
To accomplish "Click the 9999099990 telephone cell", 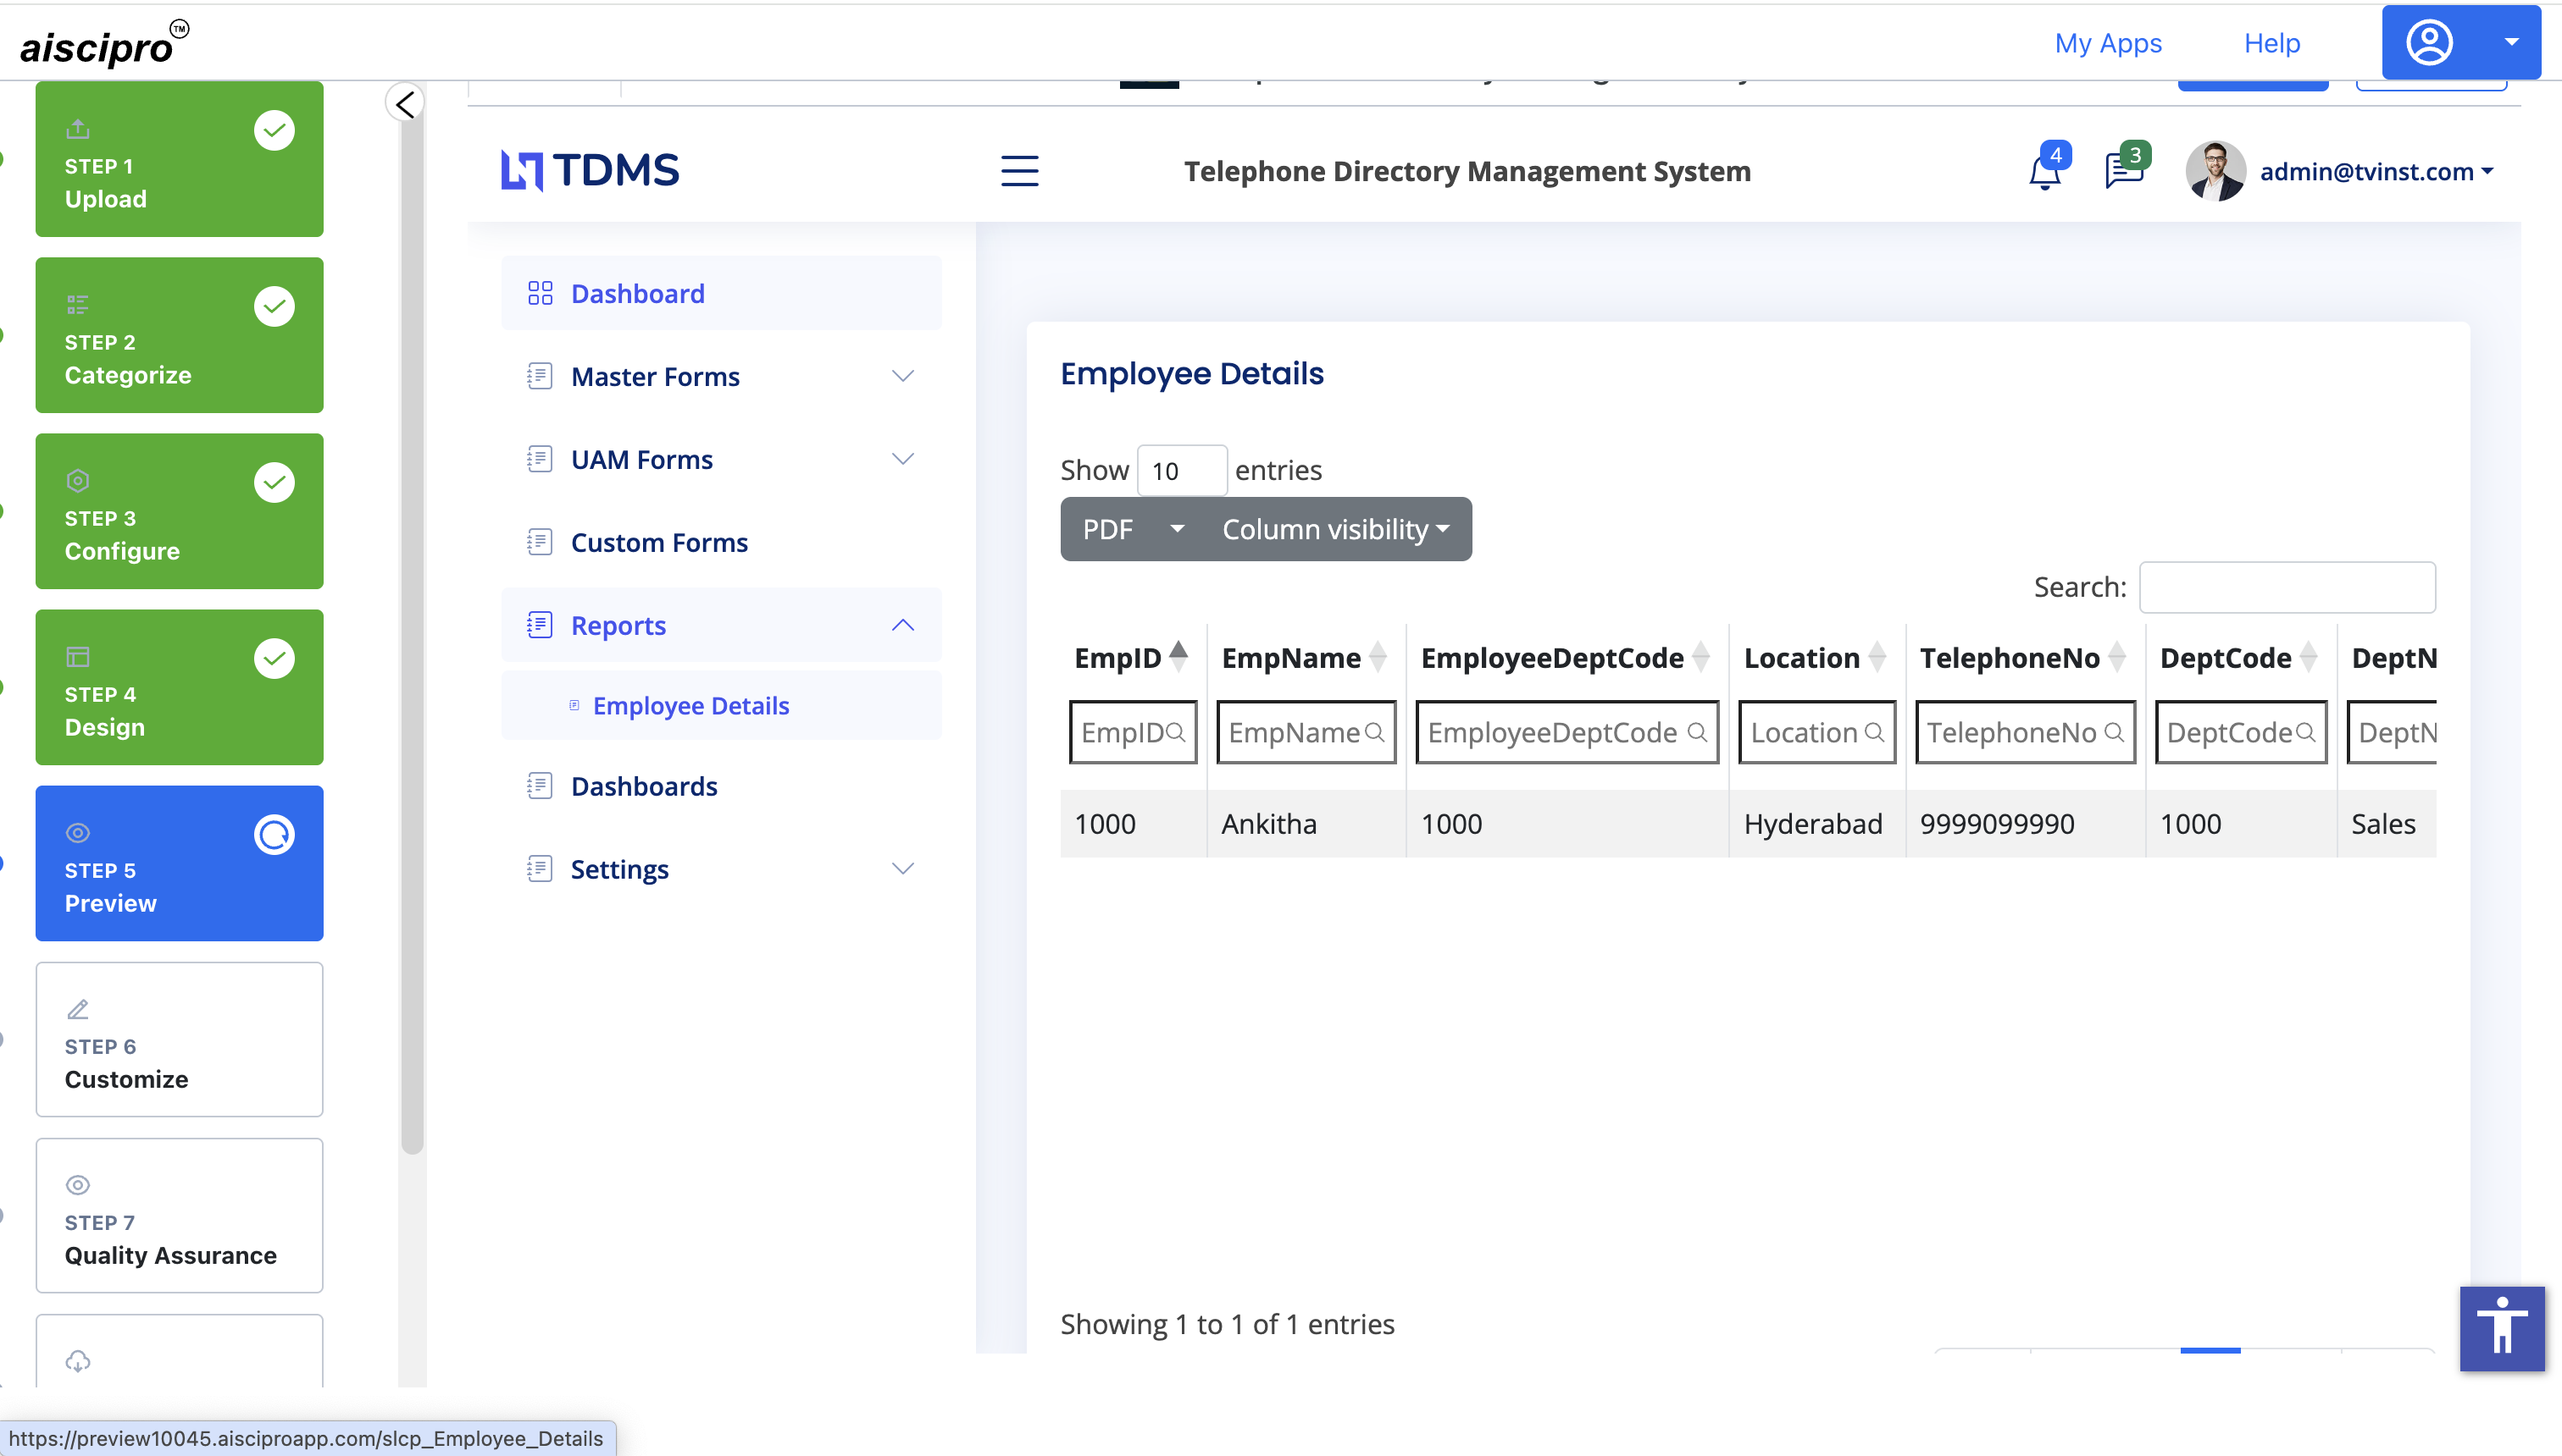I will point(2026,823).
